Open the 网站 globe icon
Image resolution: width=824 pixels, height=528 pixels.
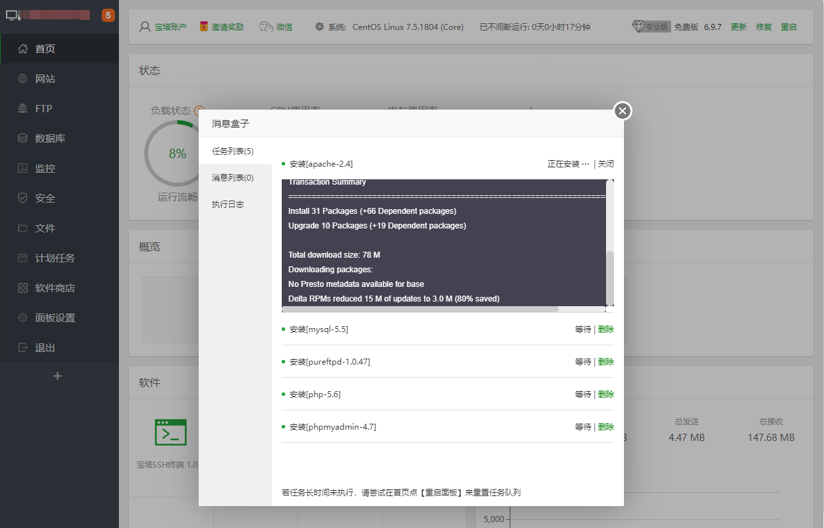pyautogui.click(x=23, y=78)
